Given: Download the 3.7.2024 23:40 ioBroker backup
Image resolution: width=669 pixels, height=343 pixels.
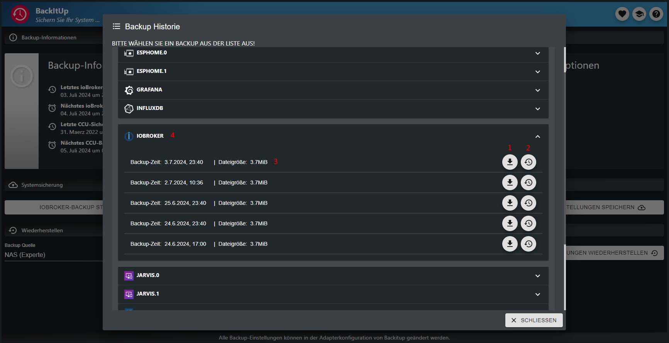Looking at the screenshot, I should [510, 162].
